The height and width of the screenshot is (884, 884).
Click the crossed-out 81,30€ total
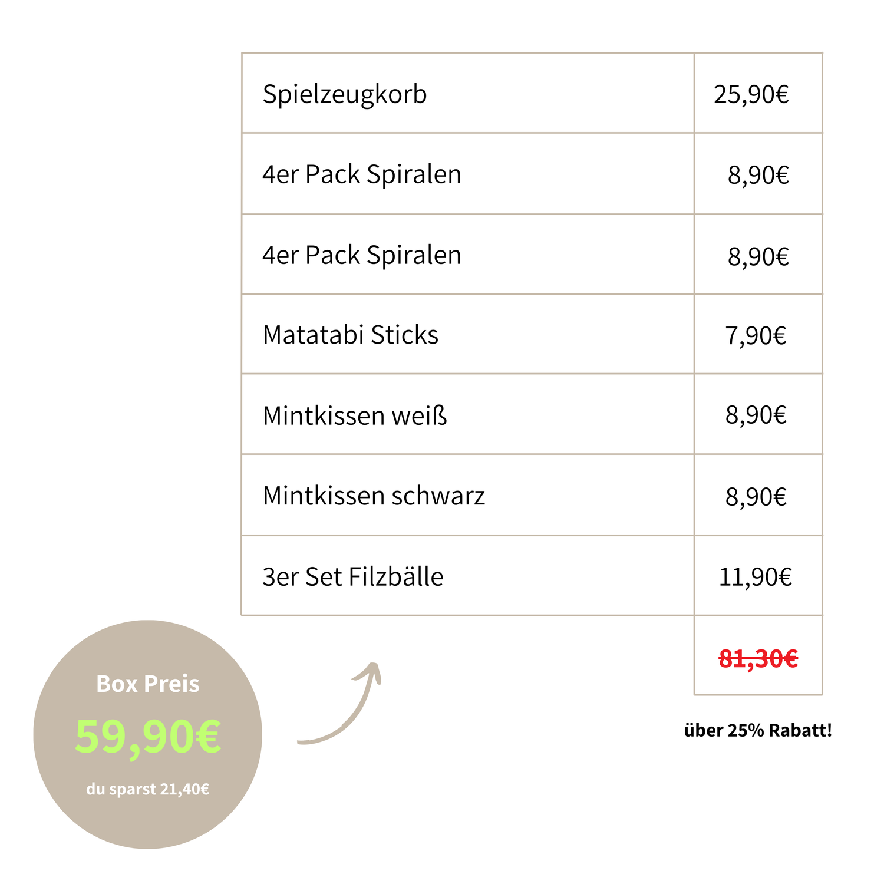click(758, 659)
